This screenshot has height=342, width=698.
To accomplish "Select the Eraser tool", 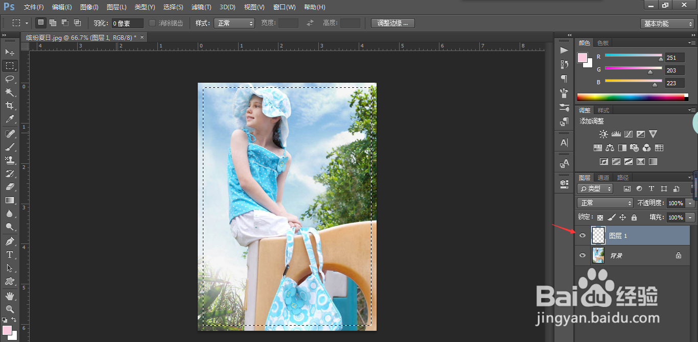I will [x=9, y=187].
